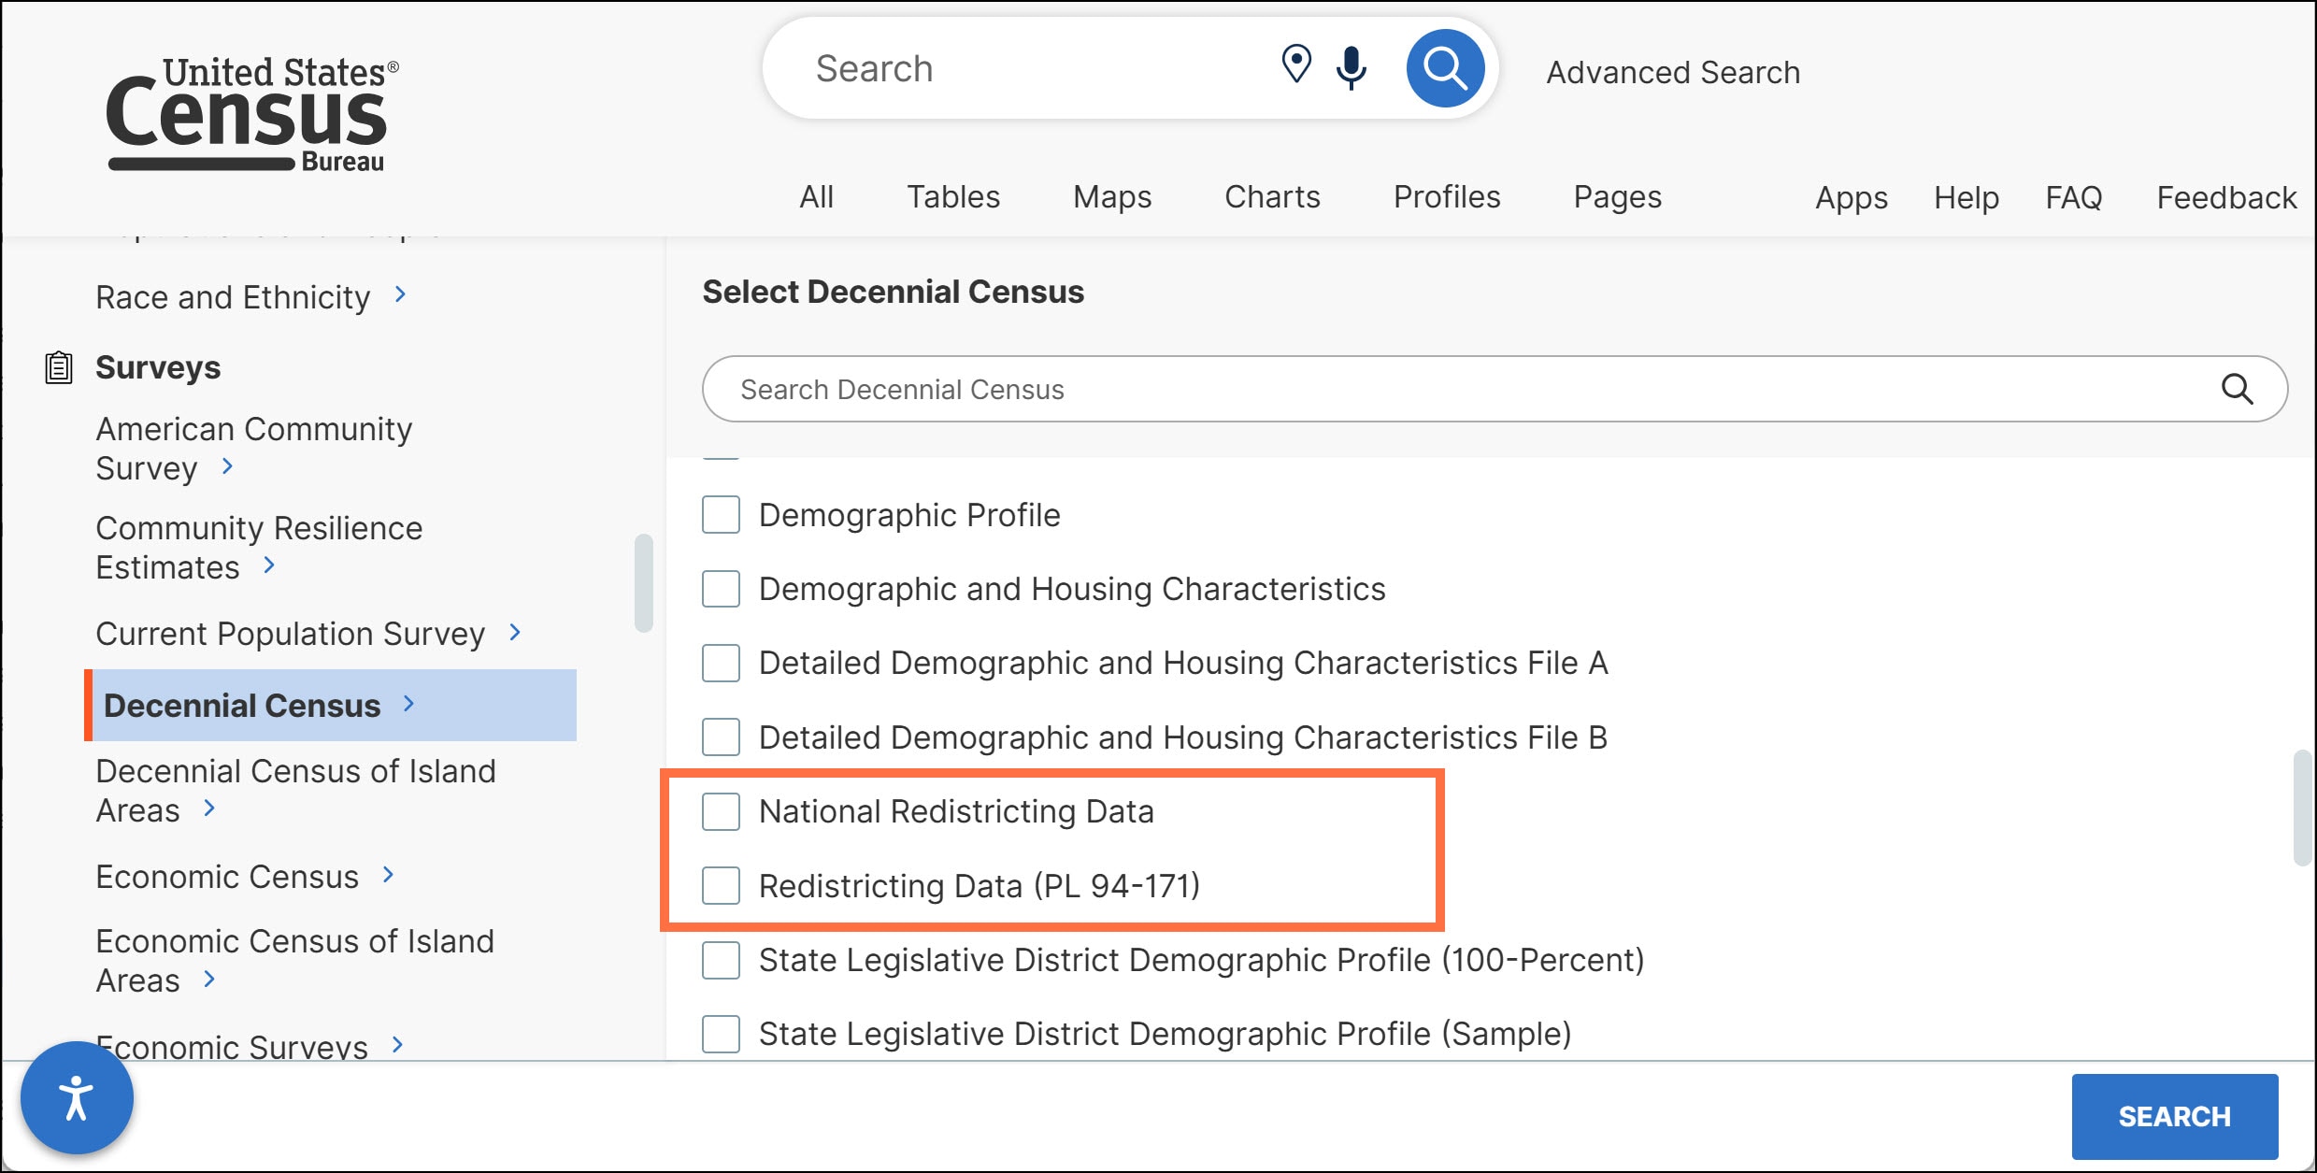Open the Maps tab
2317x1173 pixels.
(x=1112, y=197)
